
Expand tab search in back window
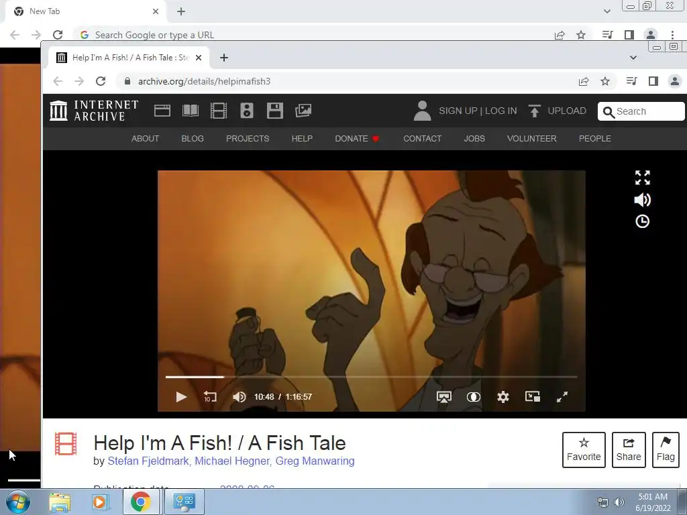pos(606,11)
